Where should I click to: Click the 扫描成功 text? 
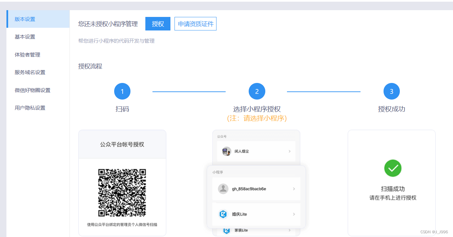point(393,189)
